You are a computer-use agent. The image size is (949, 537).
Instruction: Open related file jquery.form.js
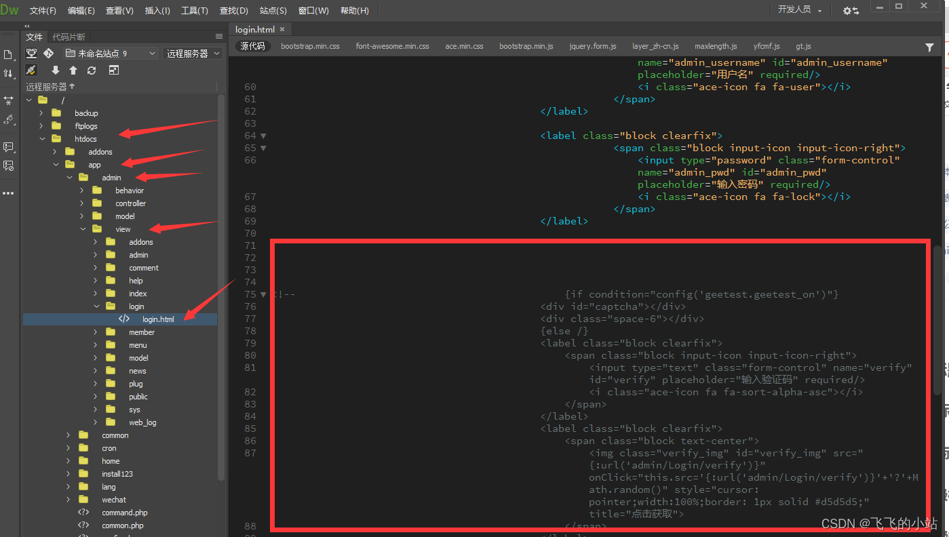click(x=592, y=46)
